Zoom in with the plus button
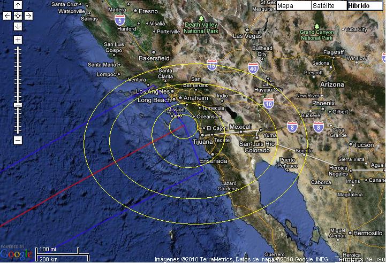Image resolution: width=386 pixels, height=263 pixels. (x=18, y=40)
